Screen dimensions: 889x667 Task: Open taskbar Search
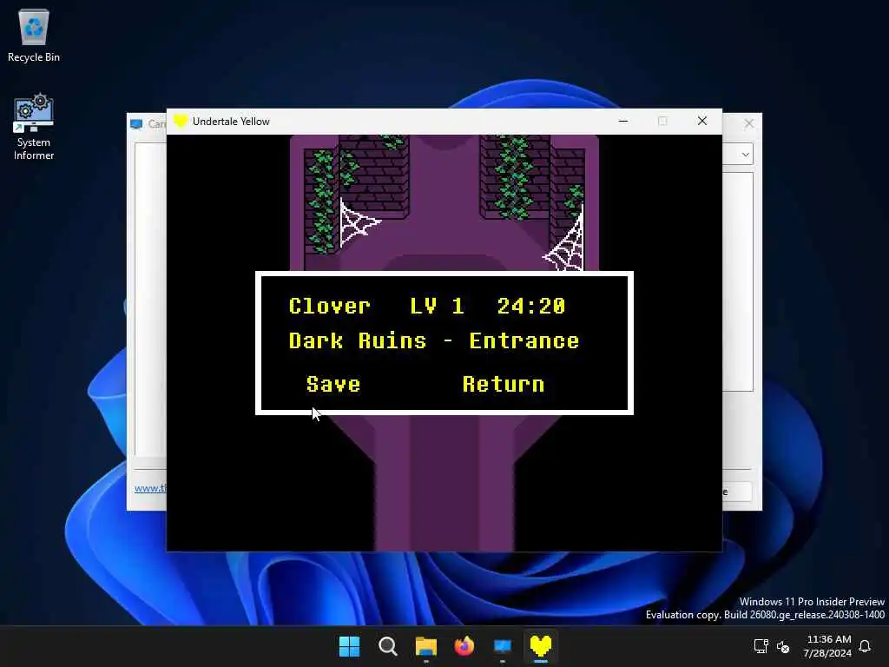[388, 646]
